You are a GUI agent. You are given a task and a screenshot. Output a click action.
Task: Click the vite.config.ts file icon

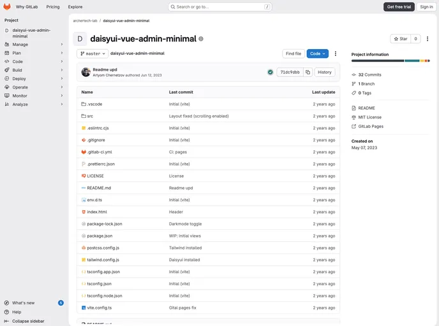point(84,308)
